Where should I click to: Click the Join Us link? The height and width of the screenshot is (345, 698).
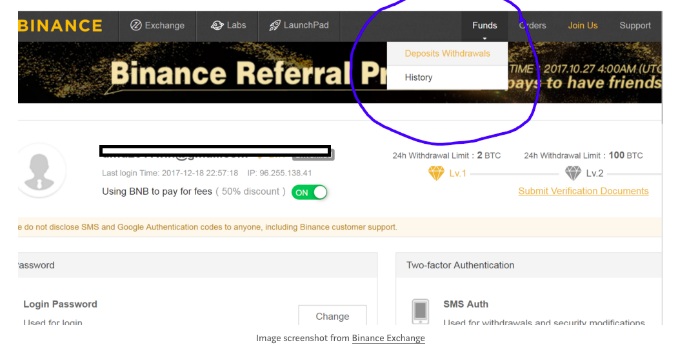coord(583,26)
